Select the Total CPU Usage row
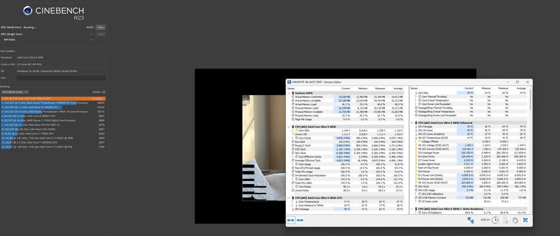 click(347, 172)
